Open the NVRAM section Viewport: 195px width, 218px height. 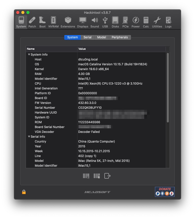pos(54,22)
